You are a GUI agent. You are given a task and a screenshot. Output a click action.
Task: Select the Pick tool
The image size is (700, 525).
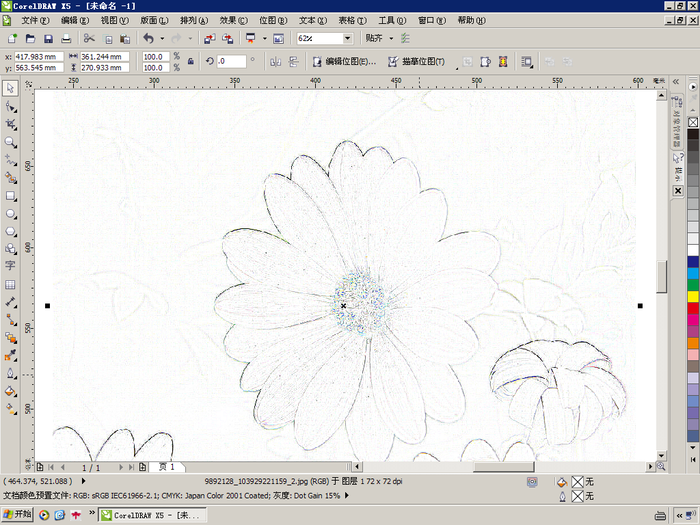click(10, 88)
